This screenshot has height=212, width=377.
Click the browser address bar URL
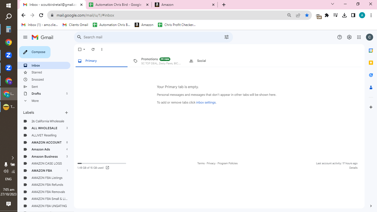(x=85, y=15)
